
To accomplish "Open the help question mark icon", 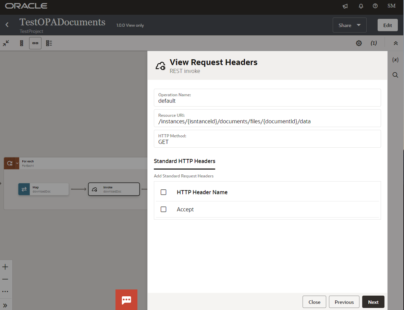I will click(375, 6).
